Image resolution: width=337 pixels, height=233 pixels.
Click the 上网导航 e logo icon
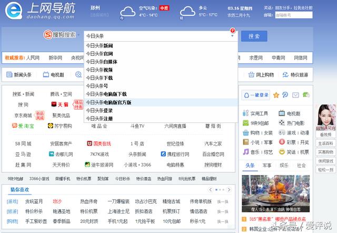point(14,11)
